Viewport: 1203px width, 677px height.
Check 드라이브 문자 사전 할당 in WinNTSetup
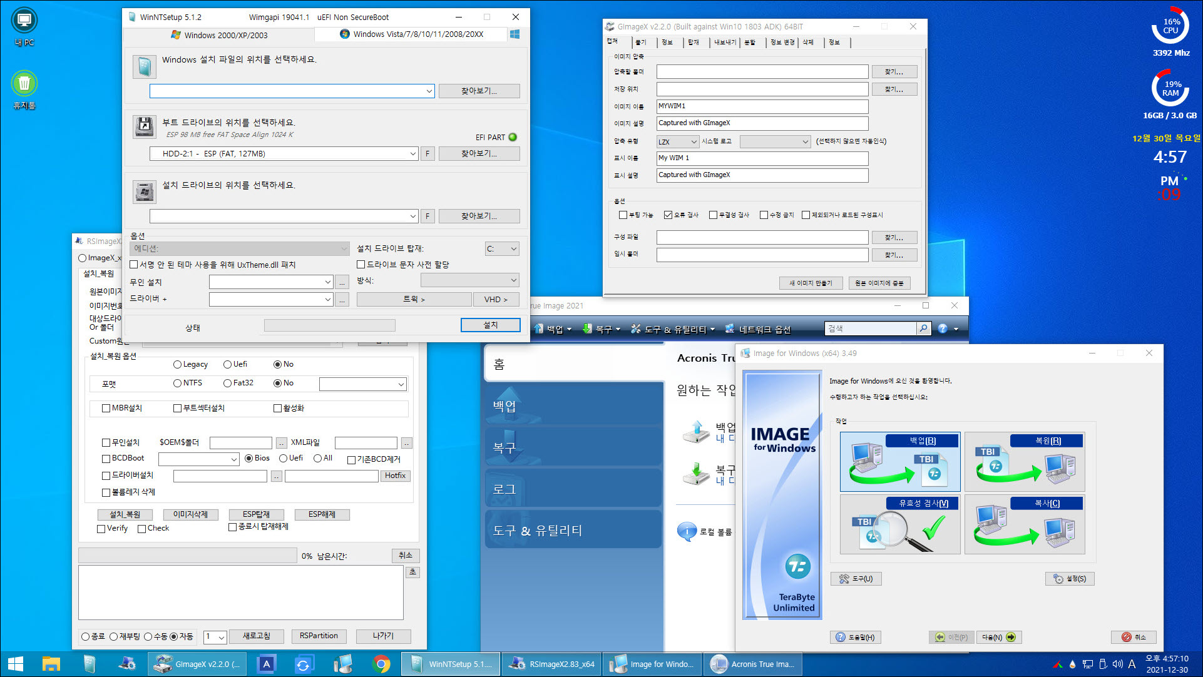pyautogui.click(x=361, y=265)
